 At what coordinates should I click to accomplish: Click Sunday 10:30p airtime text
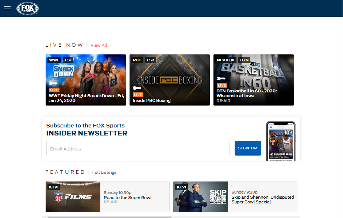117,192
